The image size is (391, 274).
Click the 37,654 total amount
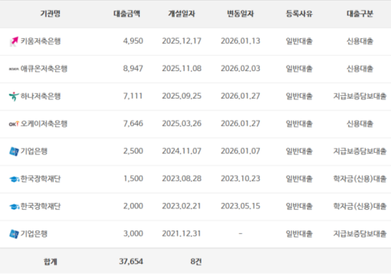coord(131,261)
